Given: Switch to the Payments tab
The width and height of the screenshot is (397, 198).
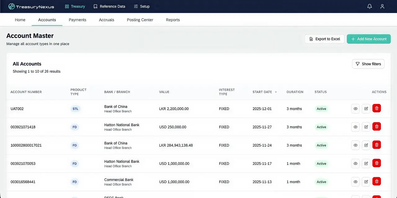Looking at the screenshot, I should [x=78, y=19].
